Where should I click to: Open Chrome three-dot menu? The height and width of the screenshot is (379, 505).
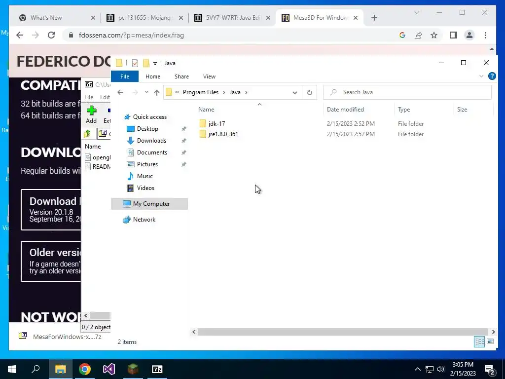(485, 35)
